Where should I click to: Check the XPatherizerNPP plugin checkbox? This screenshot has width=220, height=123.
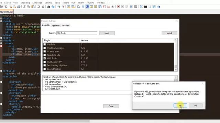coord(45,62)
